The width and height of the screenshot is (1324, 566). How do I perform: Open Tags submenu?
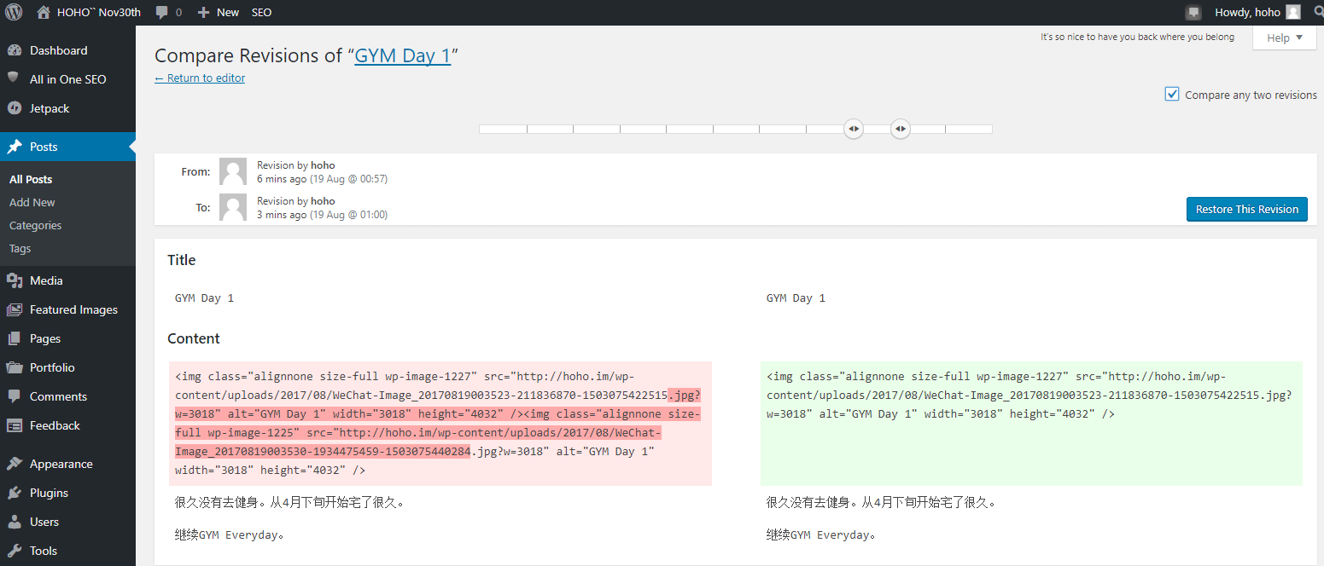pos(20,248)
